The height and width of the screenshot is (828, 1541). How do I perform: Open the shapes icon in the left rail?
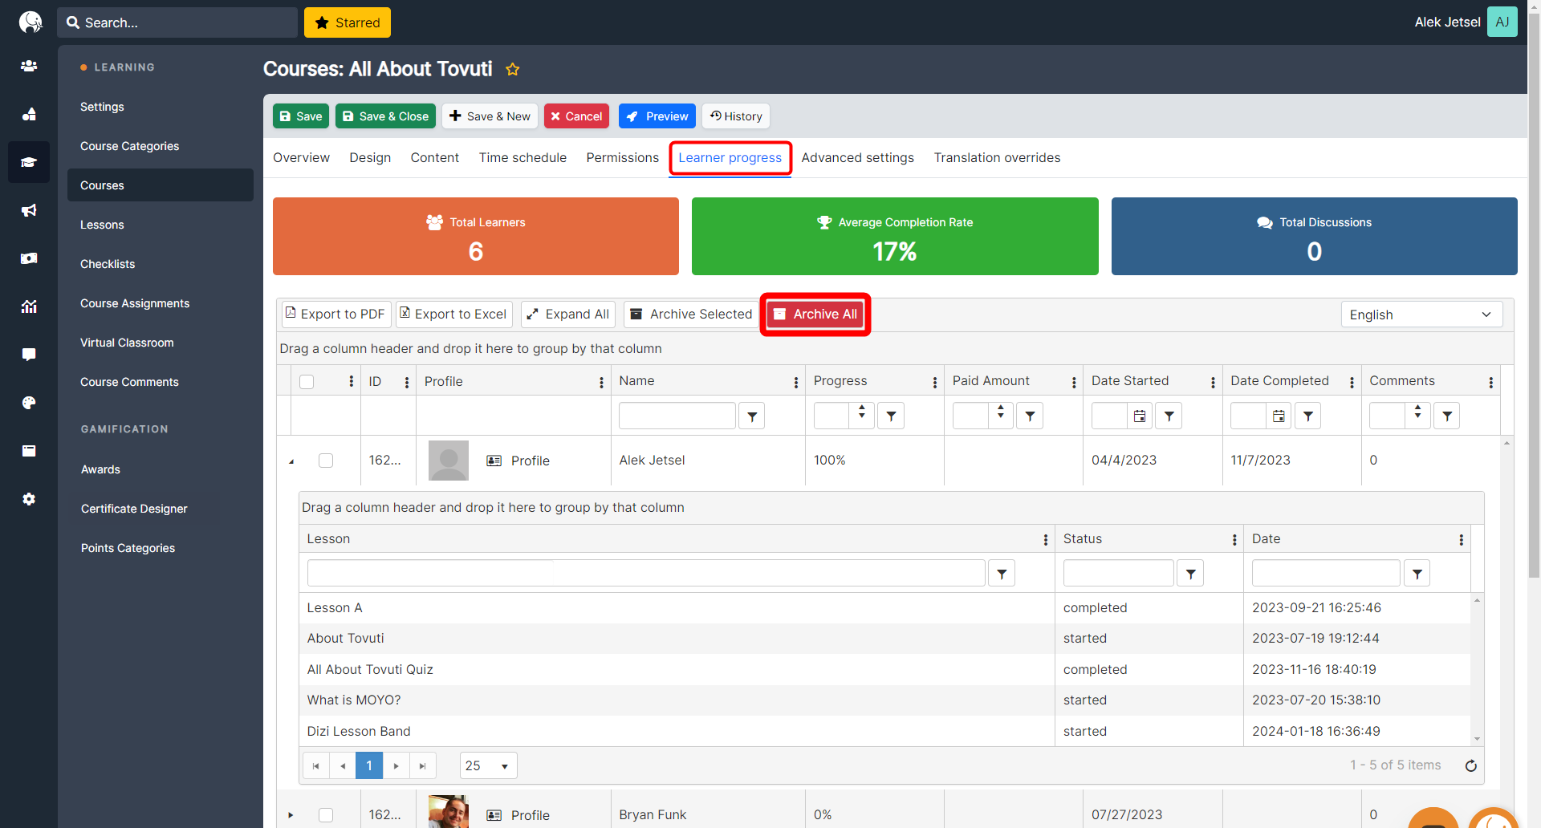(29, 114)
